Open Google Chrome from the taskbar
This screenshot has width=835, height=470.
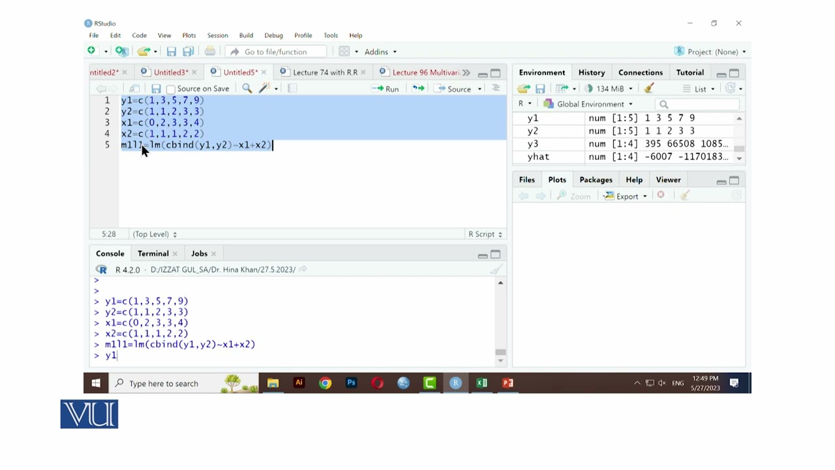[325, 383]
